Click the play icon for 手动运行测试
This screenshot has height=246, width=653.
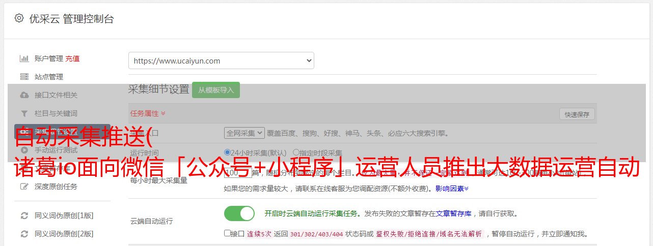24,150
